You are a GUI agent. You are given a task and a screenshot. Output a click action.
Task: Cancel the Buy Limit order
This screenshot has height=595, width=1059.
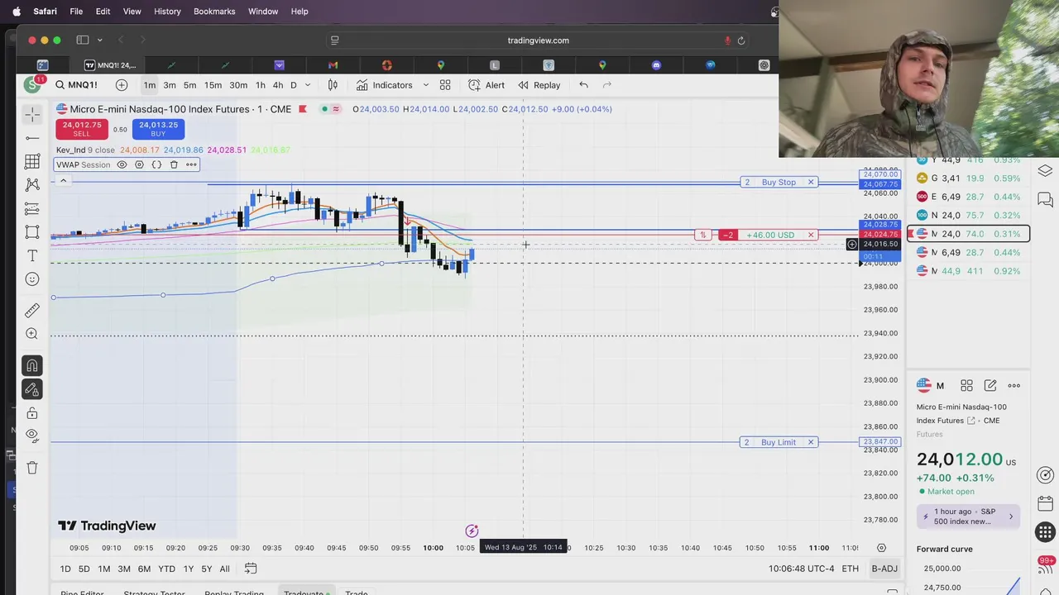[x=811, y=442]
